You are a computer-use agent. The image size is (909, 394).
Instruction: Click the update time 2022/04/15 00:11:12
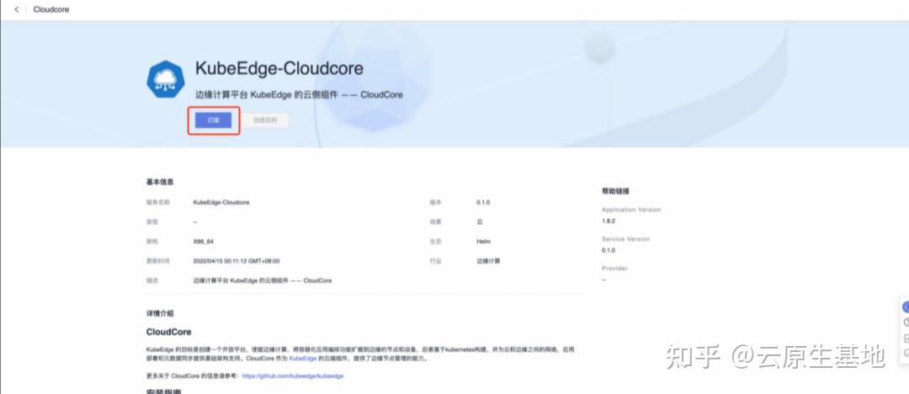click(237, 261)
